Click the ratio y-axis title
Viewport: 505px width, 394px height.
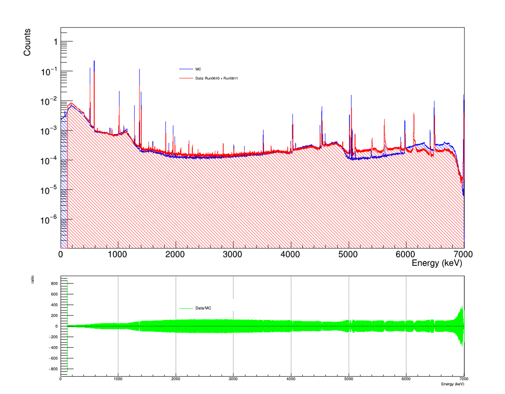coord(33,280)
